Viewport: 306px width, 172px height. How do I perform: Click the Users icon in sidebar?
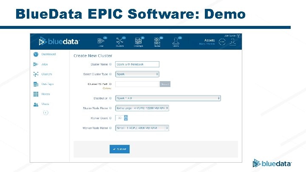pos(36,104)
